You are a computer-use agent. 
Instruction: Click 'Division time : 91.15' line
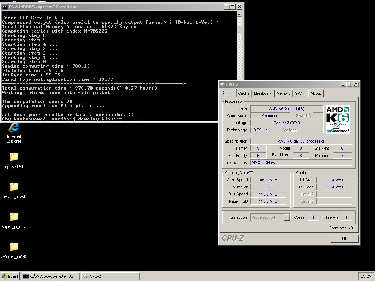click(33, 71)
